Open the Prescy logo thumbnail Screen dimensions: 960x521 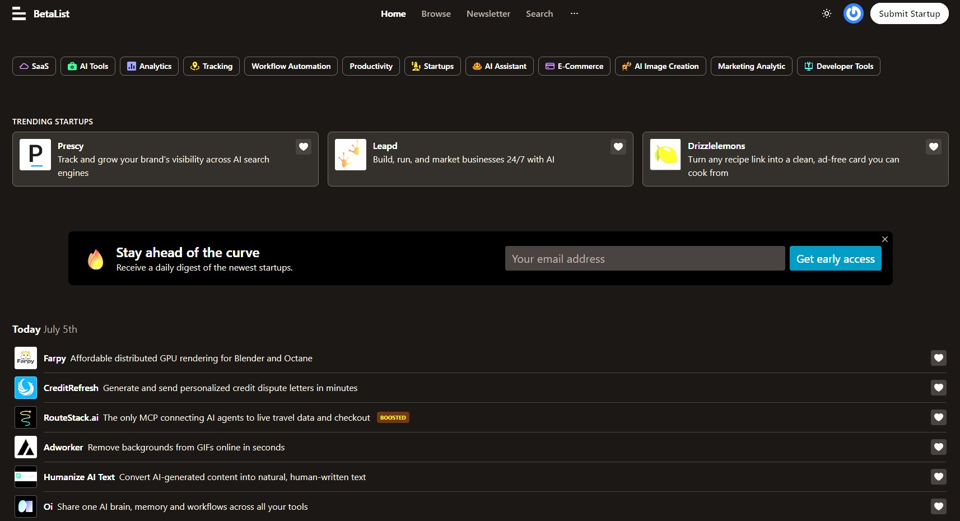point(35,155)
